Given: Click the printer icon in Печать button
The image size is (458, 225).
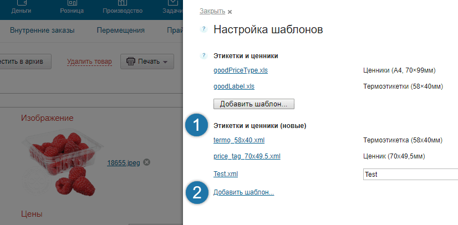Looking at the screenshot, I should coord(130,62).
